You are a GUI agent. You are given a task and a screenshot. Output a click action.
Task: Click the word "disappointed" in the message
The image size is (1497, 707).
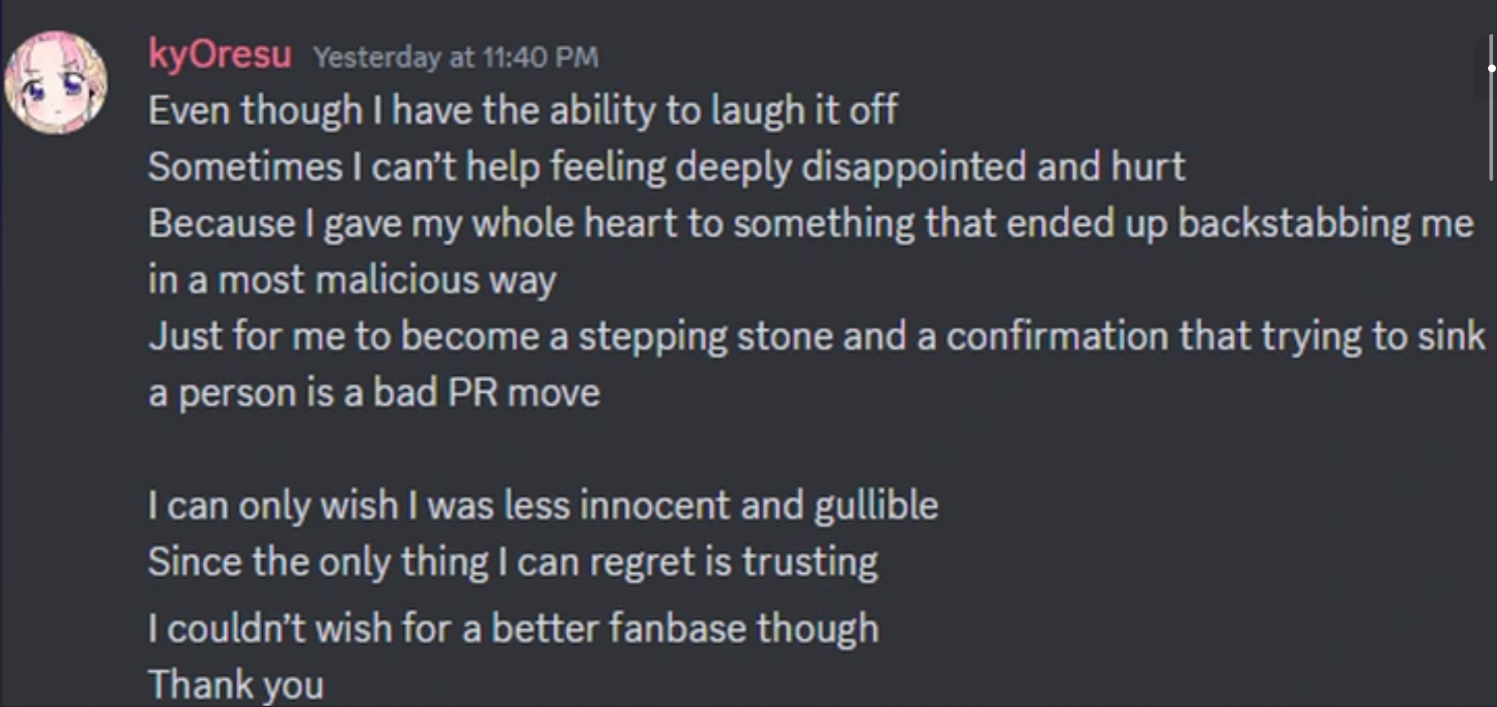pyautogui.click(x=913, y=167)
